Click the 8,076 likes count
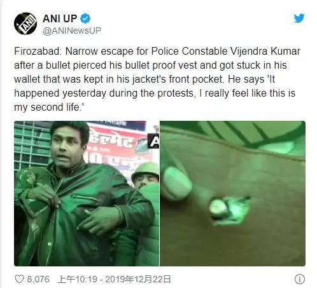Screen dimensions: 317x288 (38, 279)
